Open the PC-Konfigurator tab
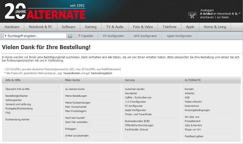This screenshot has width=243, height=144. click(114, 36)
